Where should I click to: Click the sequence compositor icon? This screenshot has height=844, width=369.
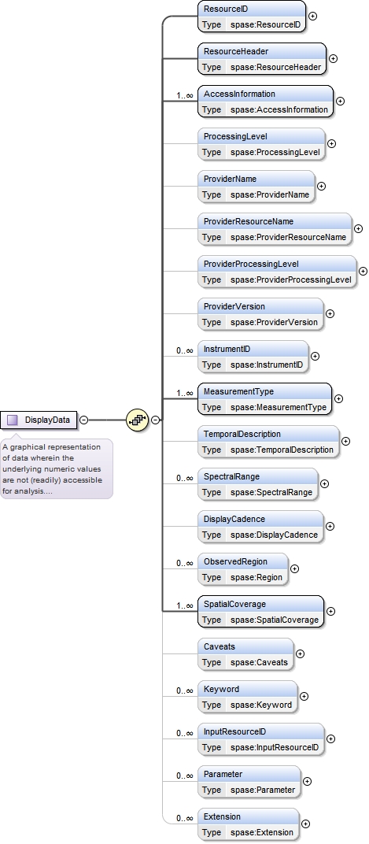(137, 420)
